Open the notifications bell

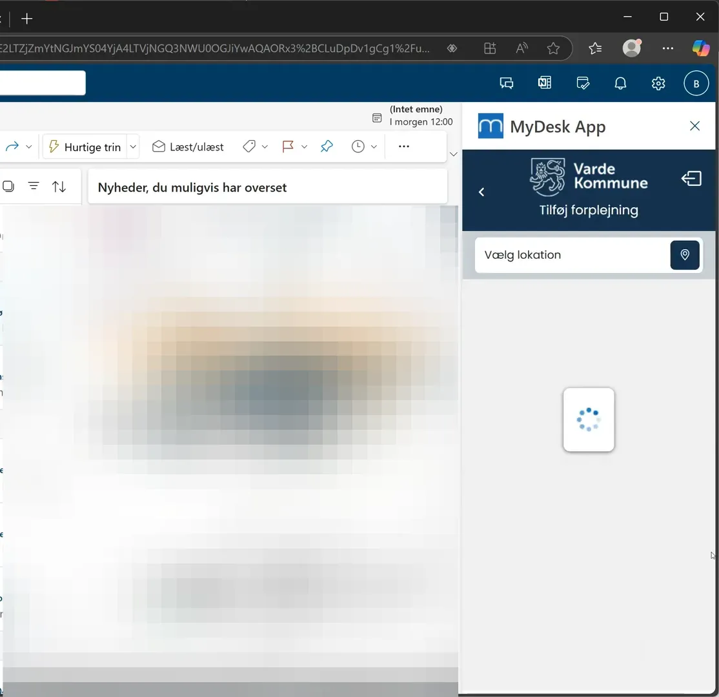pos(620,83)
